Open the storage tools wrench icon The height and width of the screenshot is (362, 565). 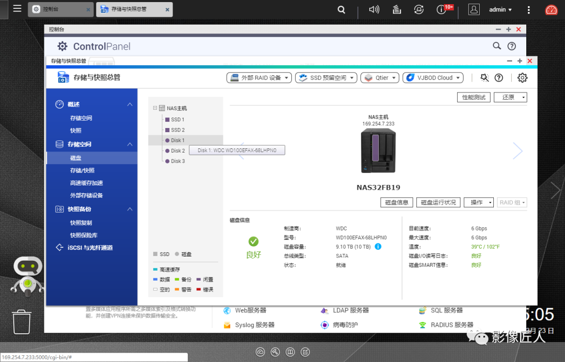click(x=484, y=78)
